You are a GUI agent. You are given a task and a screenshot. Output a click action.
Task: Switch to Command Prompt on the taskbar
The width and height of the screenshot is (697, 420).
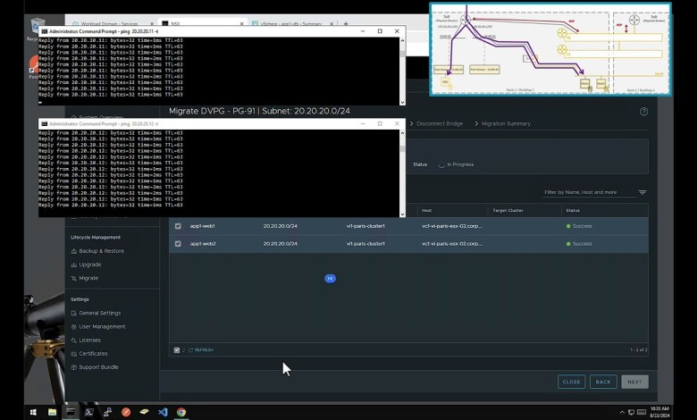point(71,412)
